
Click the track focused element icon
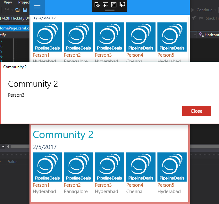click(122, 5)
